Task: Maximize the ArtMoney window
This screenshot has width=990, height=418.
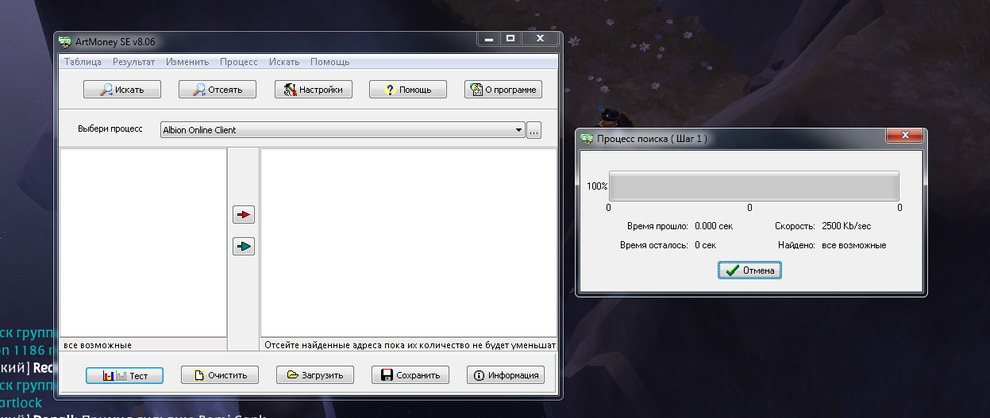Action: (x=510, y=38)
